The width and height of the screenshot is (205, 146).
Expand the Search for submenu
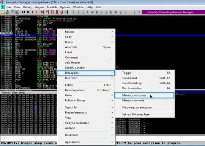click(x=86, y=107)
